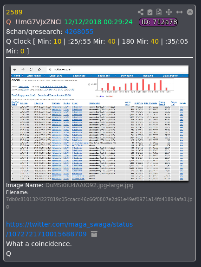Click the four-way move arrows icon
201x267 pixels.
click(x=169, y=12)
